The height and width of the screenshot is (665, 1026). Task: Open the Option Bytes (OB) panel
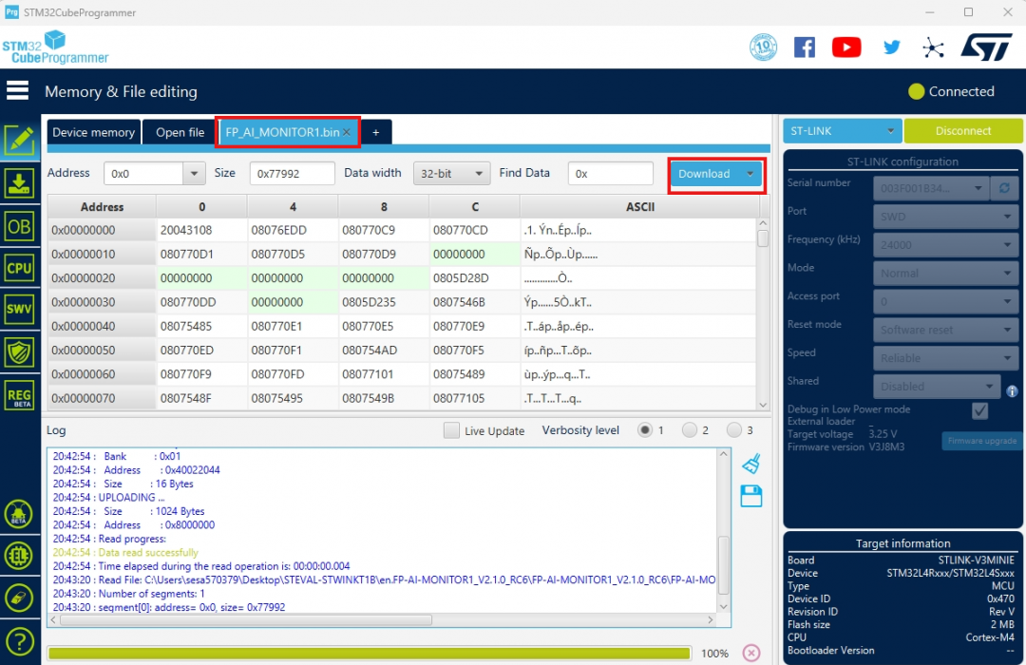pyautogui.click(x=20, y=225)
